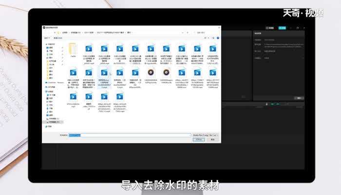Click the microphone record icon above timeline
Image resolution: width=341 pixels, height=195 pixels.
point(266,104)
